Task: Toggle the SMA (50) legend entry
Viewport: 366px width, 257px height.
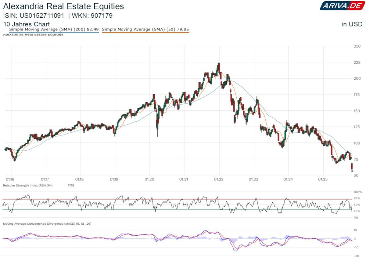Action: pos(145,29)
